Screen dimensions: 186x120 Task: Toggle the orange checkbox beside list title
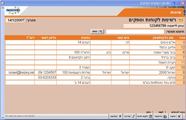pyautogui.click(x=181, y=20)
